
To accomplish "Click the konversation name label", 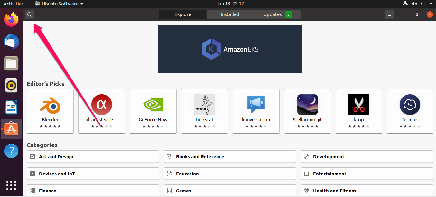I will coord(256,120).
